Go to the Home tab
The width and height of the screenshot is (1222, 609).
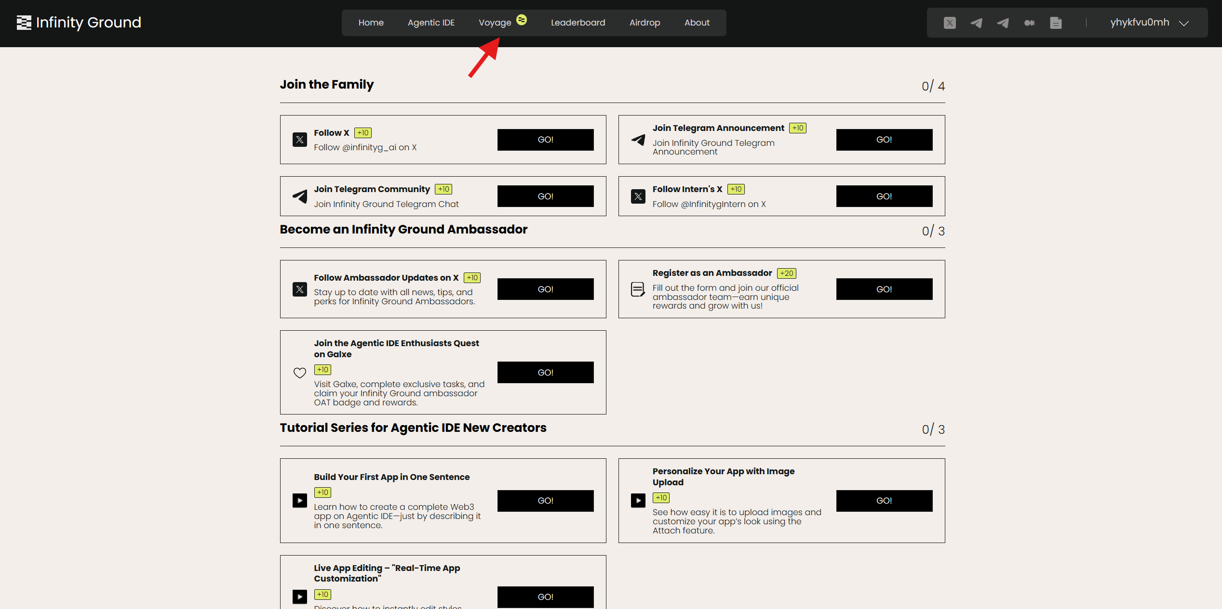coord(371,23)
